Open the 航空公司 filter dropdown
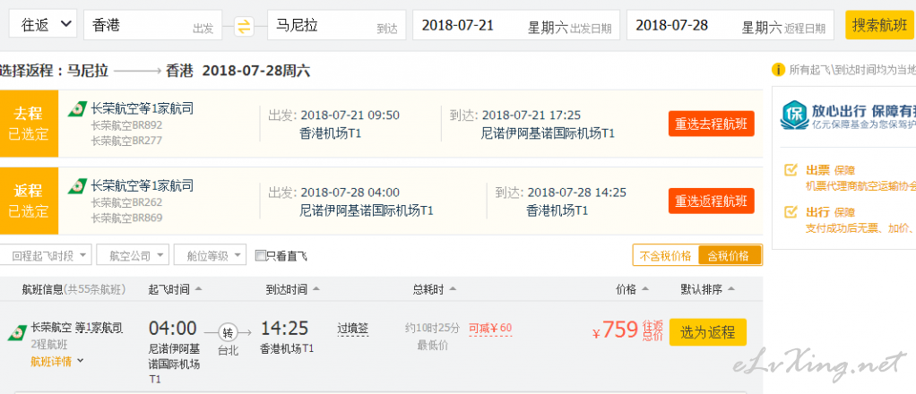 click(x=133, y=255)
